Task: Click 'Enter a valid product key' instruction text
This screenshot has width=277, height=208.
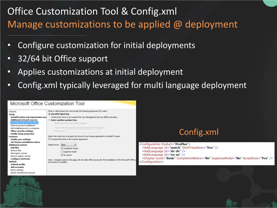Action: point(78,111)
